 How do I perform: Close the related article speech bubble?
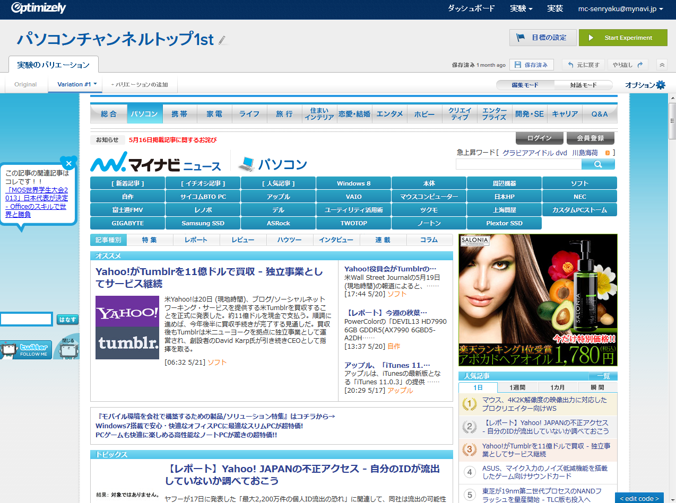tap(68, 164)
